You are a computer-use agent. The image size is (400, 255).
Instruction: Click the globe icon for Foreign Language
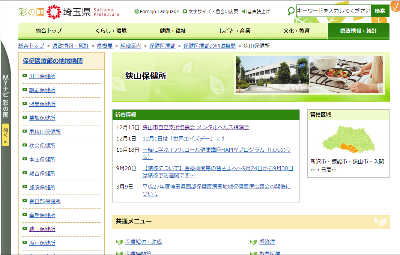click(x=137, y=12)
